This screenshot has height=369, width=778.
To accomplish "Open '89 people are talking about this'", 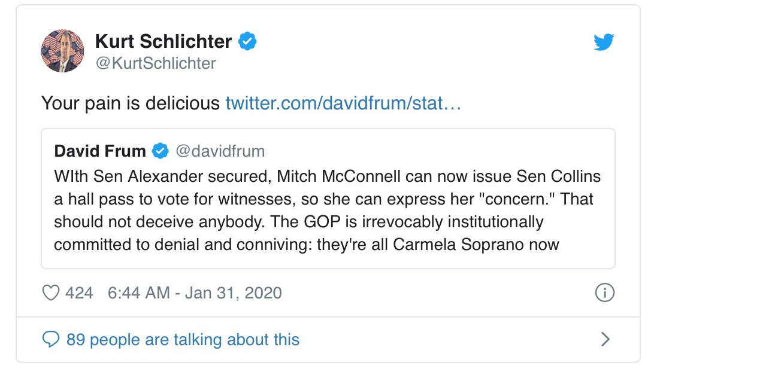I will pyautogui.click(x=183, y=340).
